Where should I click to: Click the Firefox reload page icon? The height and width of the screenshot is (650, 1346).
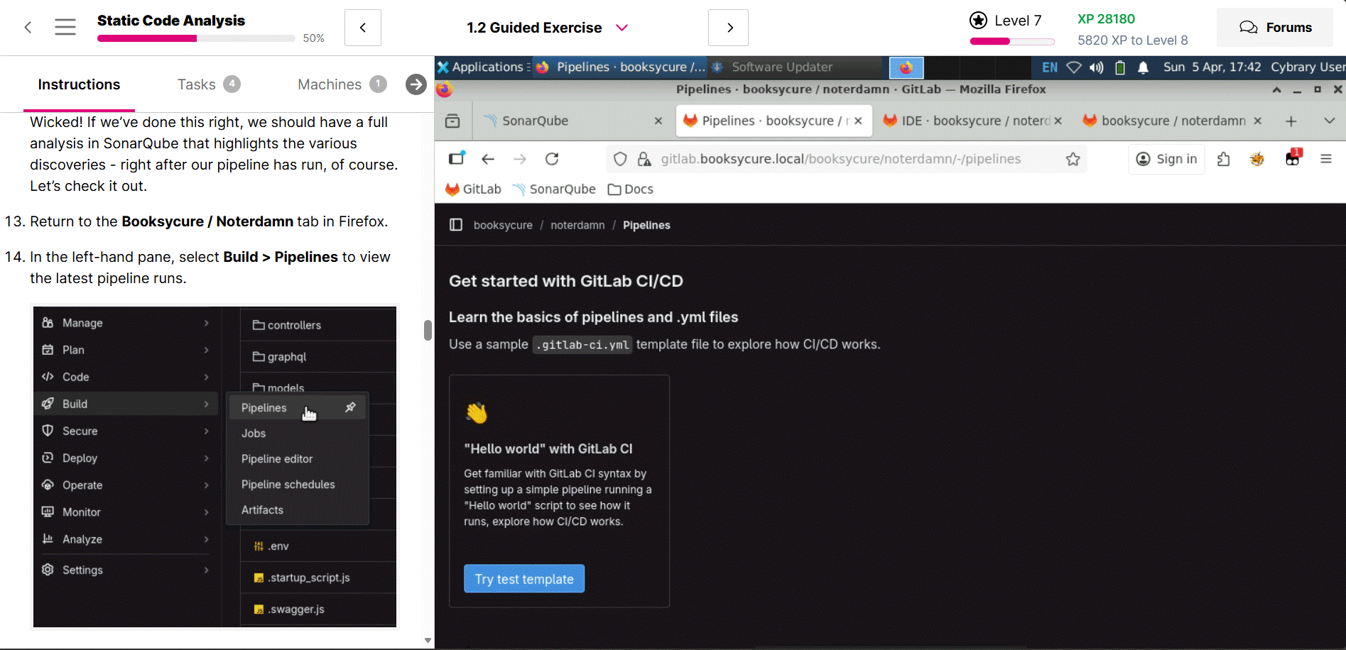click(x=552, y=159)
